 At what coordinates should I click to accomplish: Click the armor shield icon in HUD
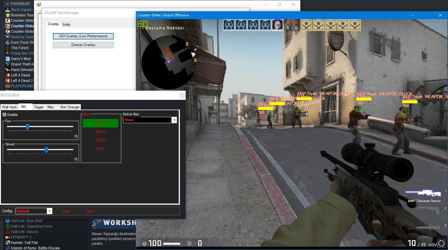(x=189, y=243)
